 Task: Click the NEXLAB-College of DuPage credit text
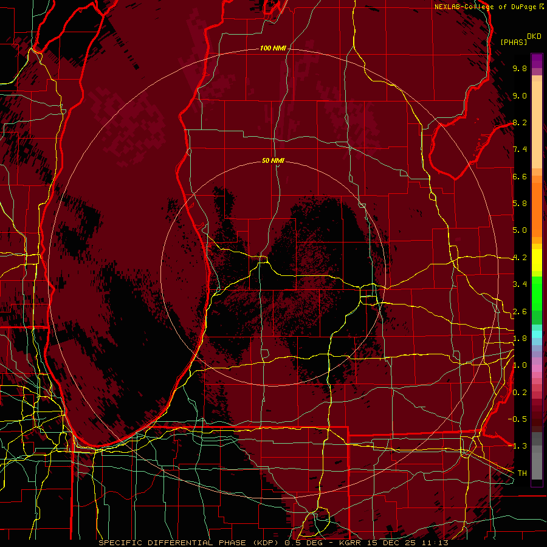486,7
